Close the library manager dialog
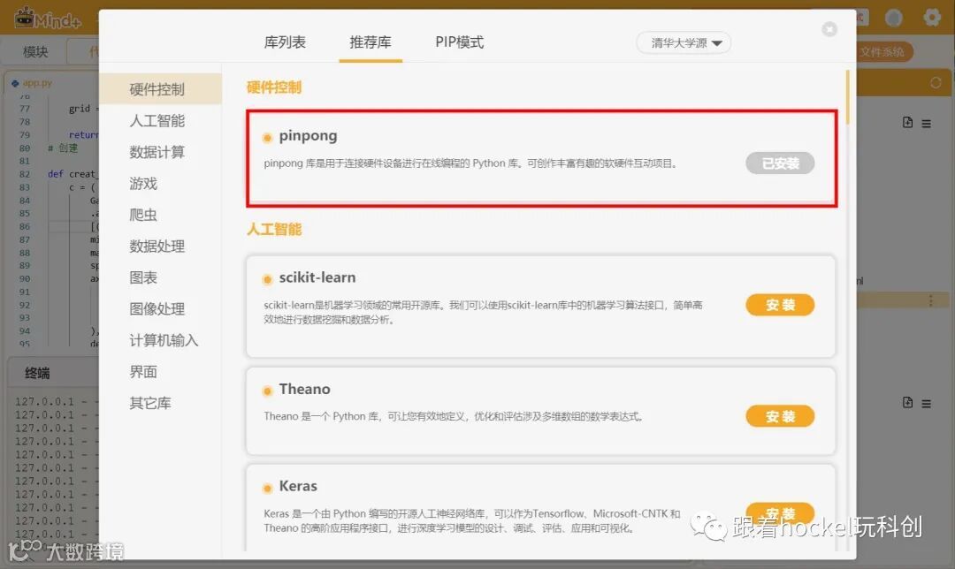The width and height of the screenshot is (955, 569). tap(829, 29)
